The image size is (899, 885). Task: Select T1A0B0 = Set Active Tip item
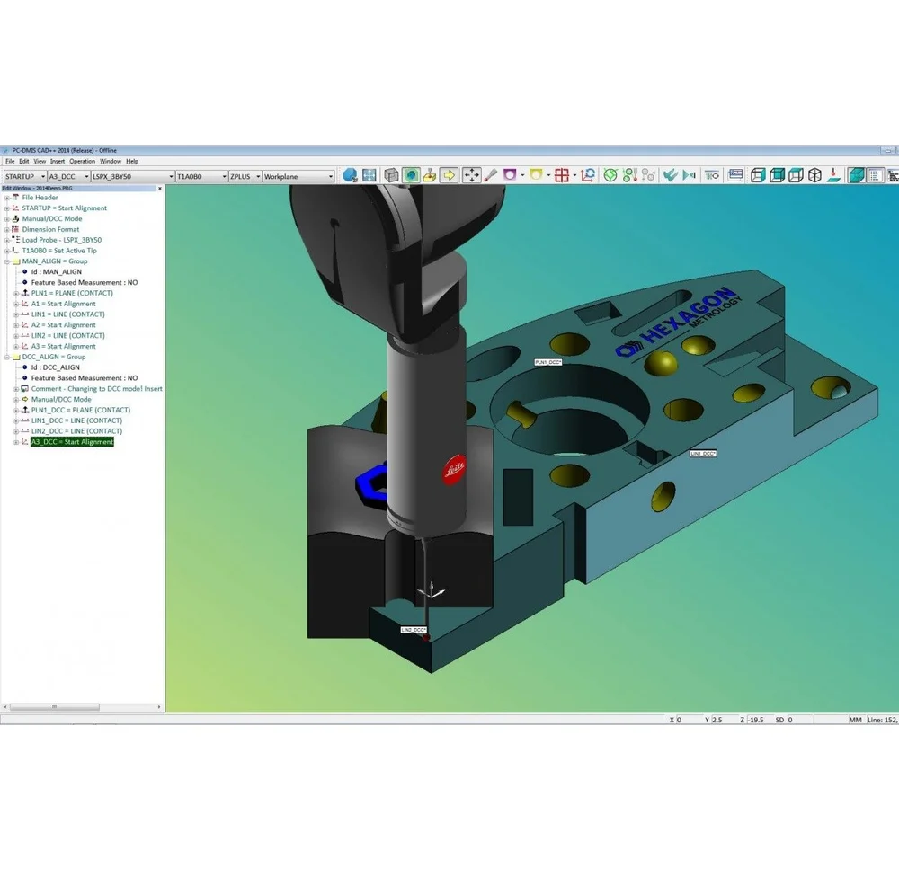coord(59,251)
